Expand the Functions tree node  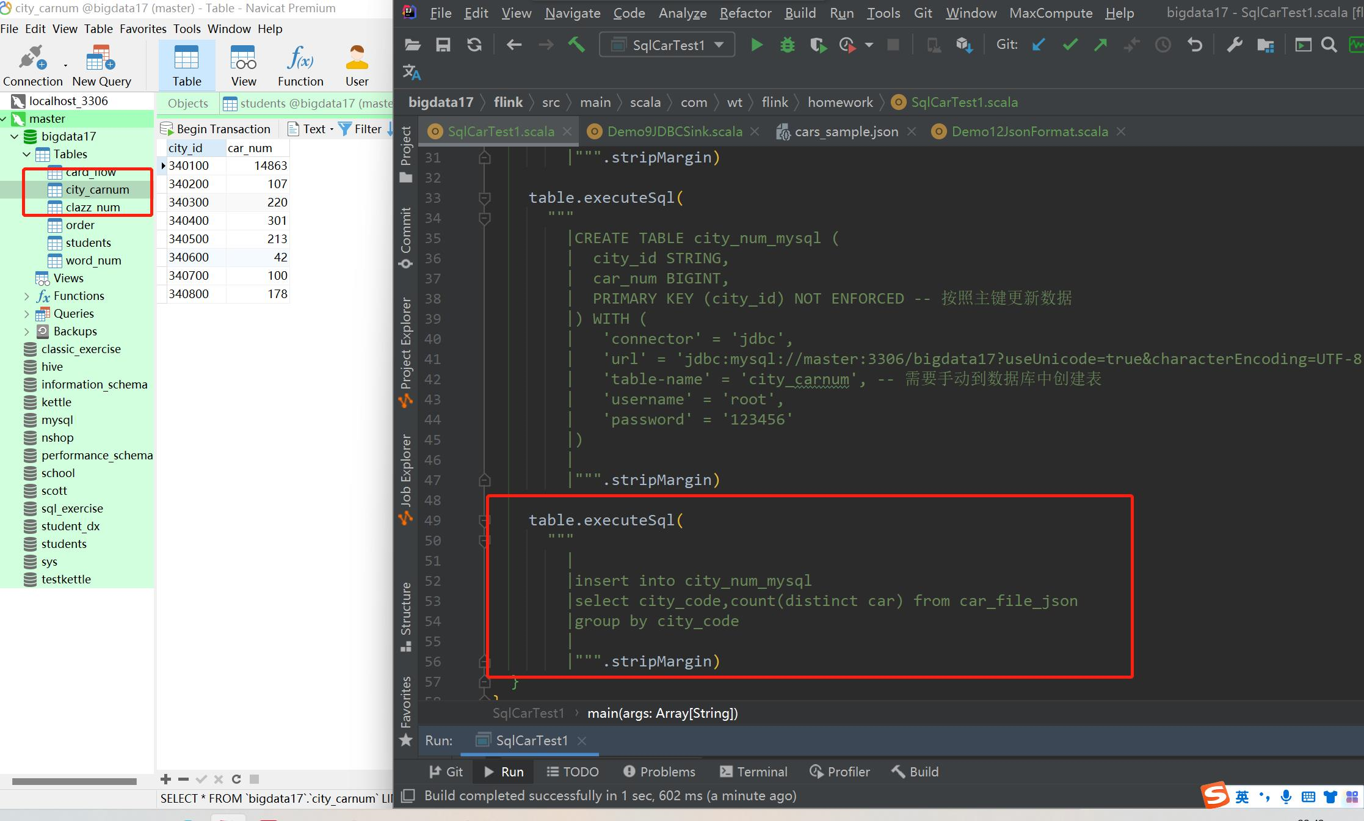click(x=26, y=296)
